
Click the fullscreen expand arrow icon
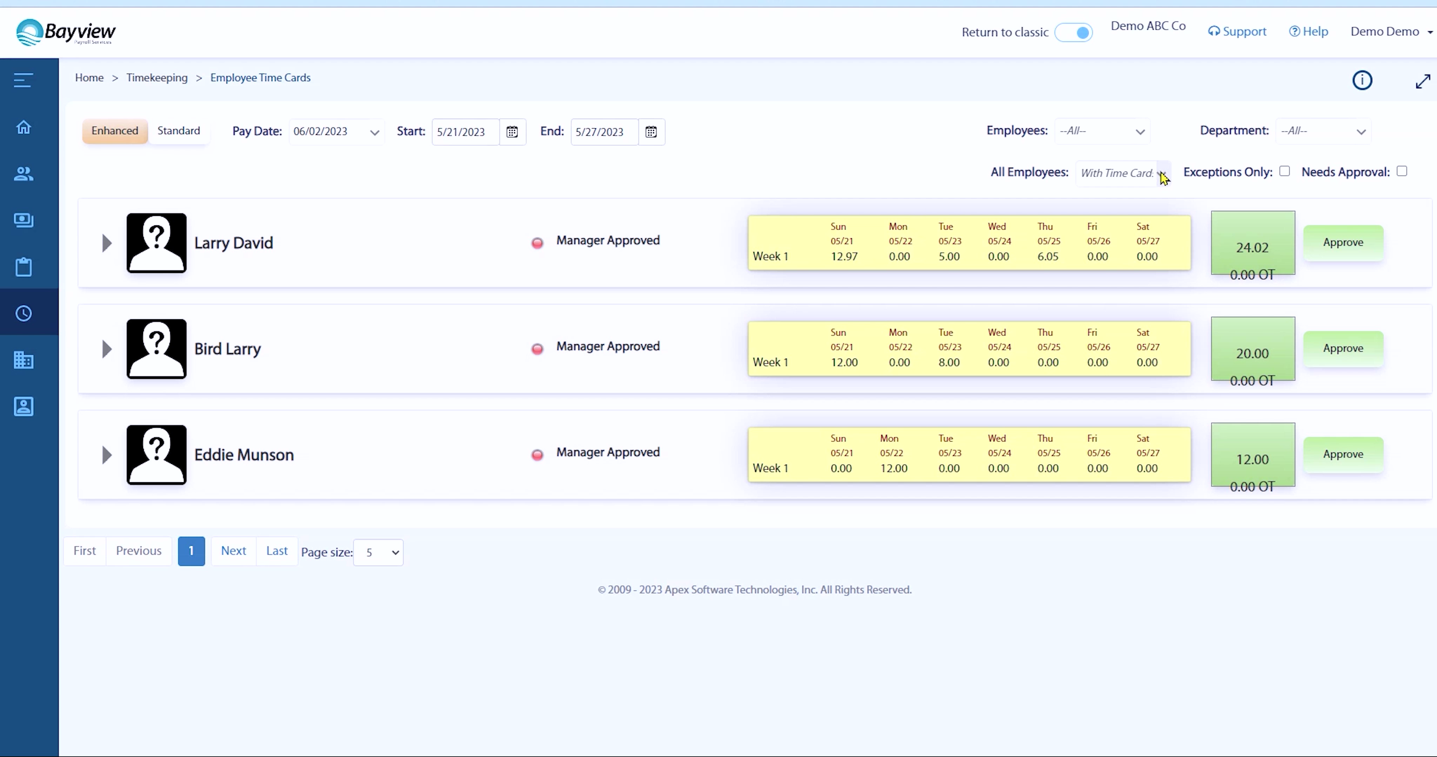pos(1423,81)
